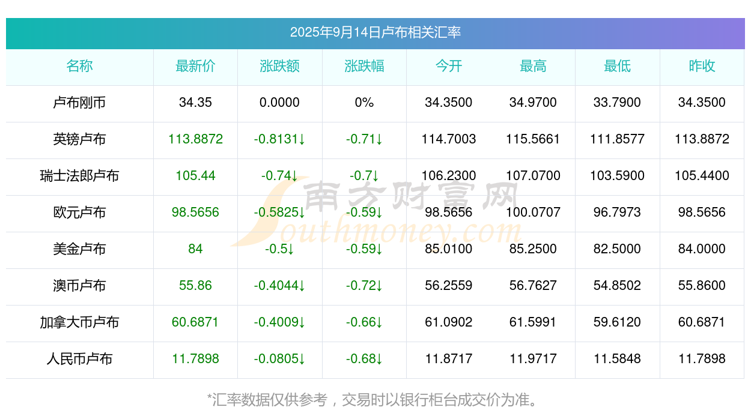Select open price 85.0100 for 美金卢布
This screenshot has width=751, height=419.
pyautogui.click(x=449, y=249)
